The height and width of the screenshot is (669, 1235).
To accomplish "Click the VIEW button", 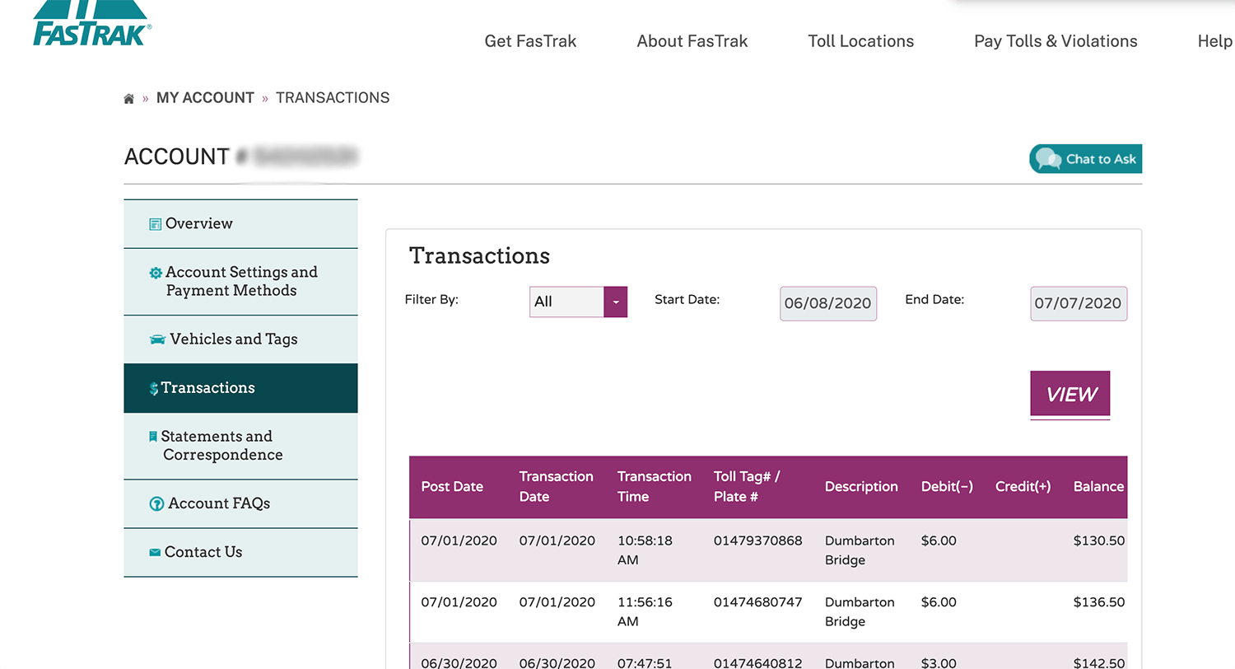I will [x=1070, y=394].
